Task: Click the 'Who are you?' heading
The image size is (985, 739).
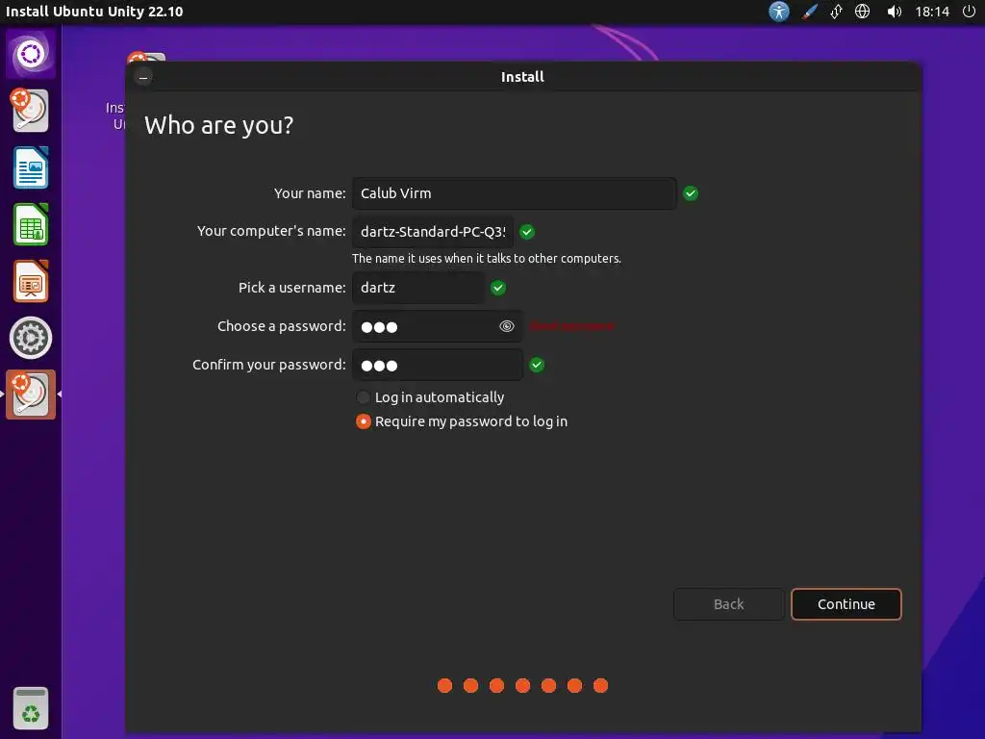Action: coord(218,125)
